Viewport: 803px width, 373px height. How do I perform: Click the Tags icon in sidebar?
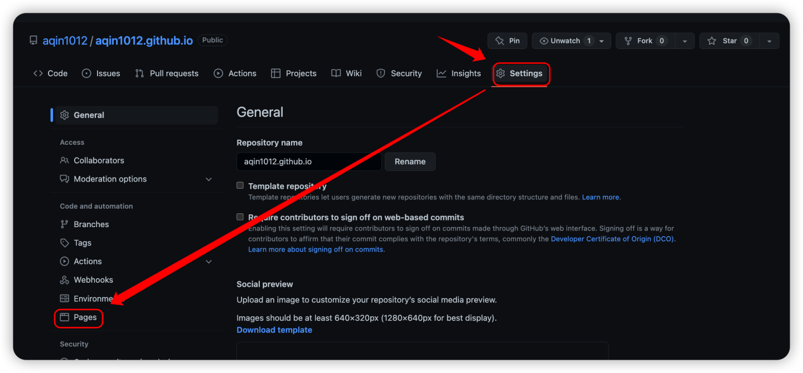click(65, 243)
